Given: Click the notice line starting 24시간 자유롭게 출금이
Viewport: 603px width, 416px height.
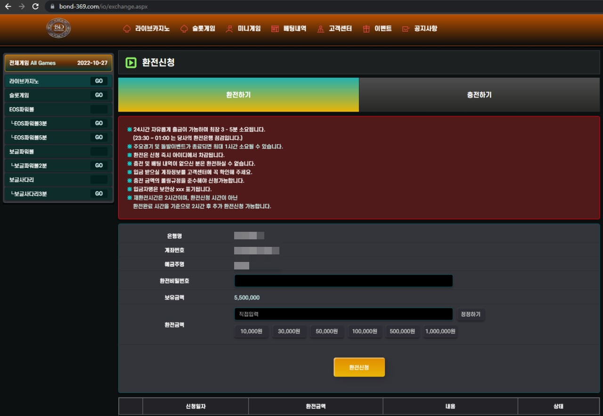Looking at the screenshot, I should click(196, 129).
